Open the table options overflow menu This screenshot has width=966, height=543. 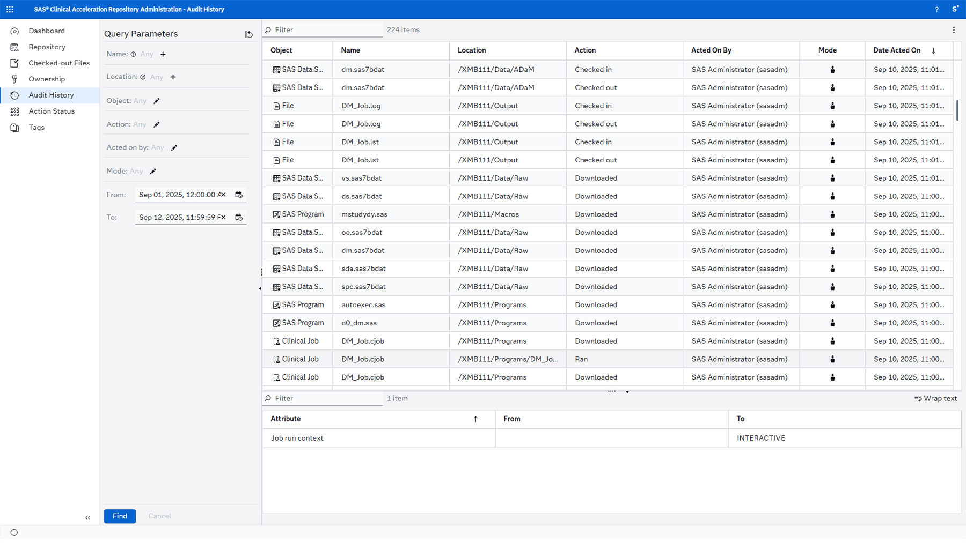(x=954, y=29)
